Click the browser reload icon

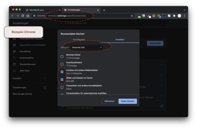[23, 16]
